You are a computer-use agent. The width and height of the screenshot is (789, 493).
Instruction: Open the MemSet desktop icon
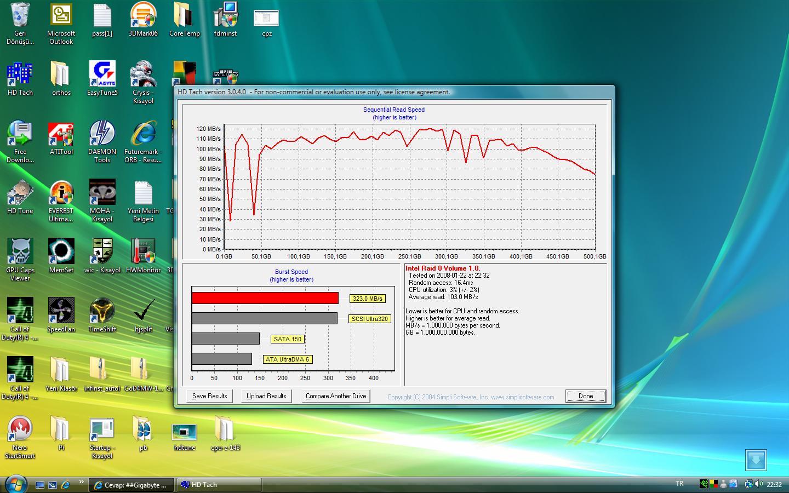pos(61,256)
